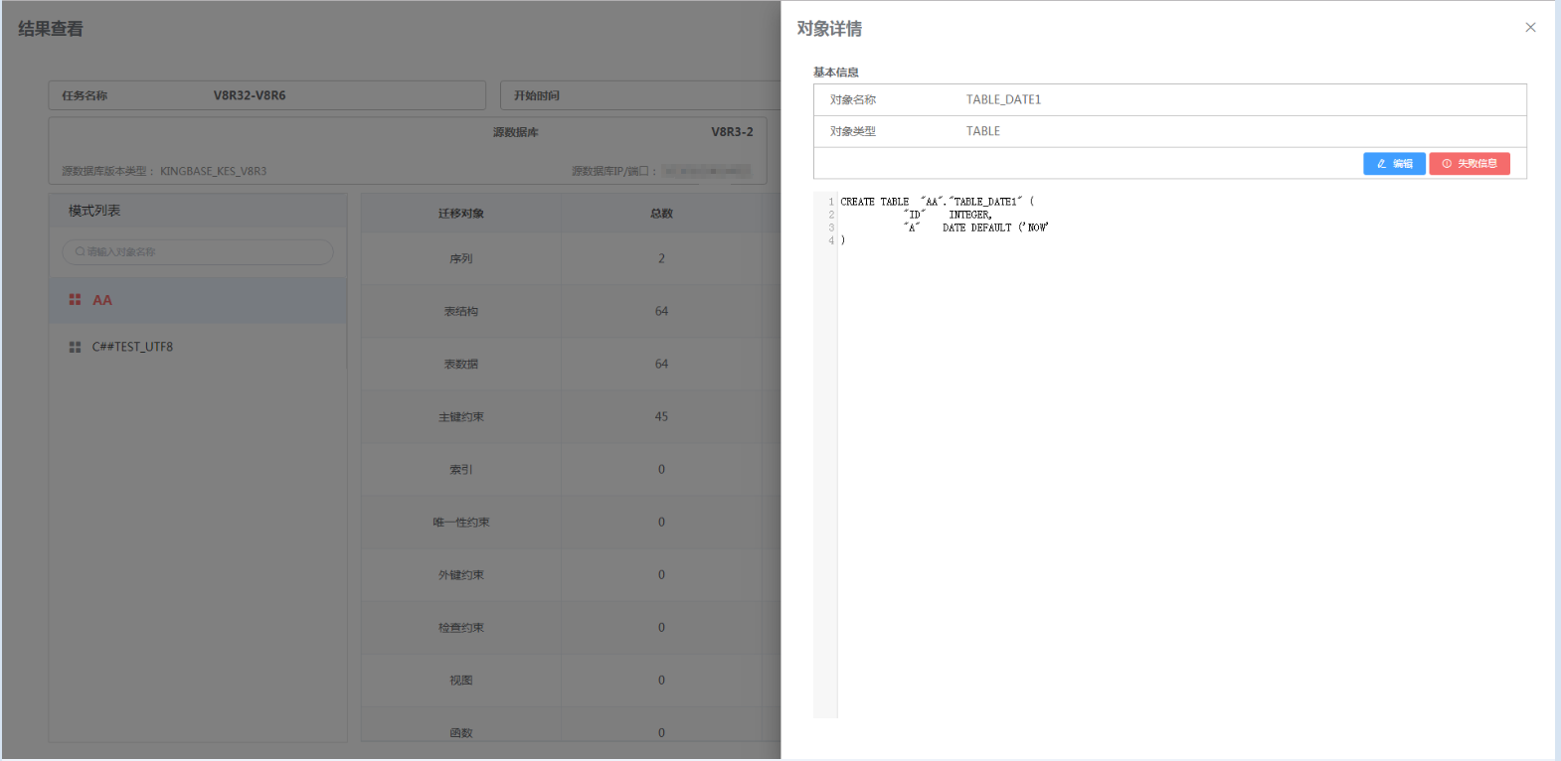The height and width of the screenshot is (761, 1561).
Task: Click the object type value TABLE
Action: pyautogui.click(x=983, y=131)
